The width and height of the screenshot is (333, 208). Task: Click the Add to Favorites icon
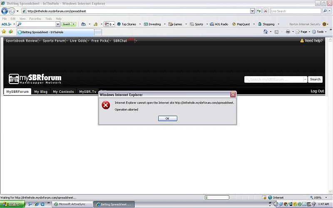point(10,32)
